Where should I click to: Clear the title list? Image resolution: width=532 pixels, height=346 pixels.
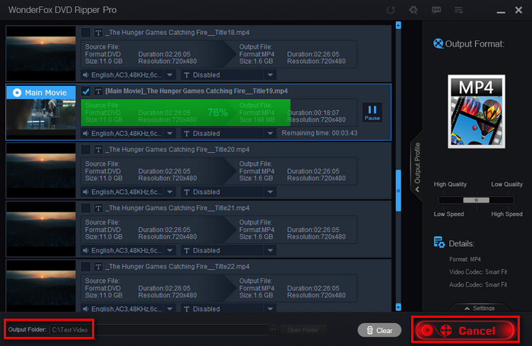(x=379, y=330)
